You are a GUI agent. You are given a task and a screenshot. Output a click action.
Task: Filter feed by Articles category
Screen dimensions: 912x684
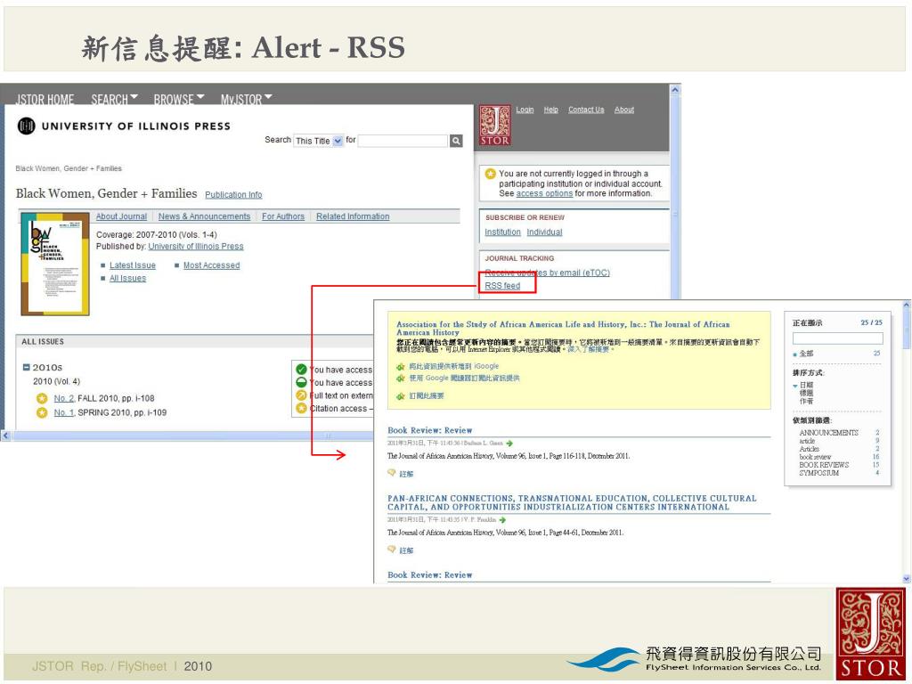[x=809, y=449]
